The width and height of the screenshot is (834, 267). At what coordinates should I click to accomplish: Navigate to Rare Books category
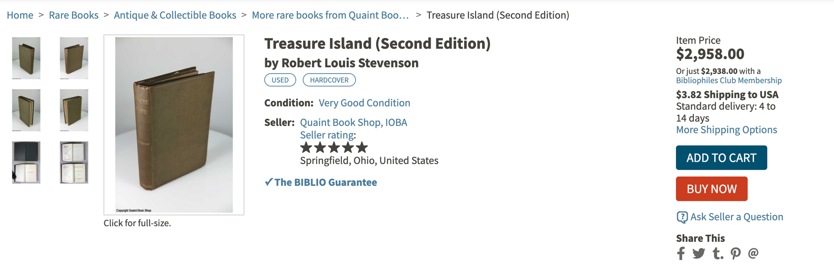73,15
